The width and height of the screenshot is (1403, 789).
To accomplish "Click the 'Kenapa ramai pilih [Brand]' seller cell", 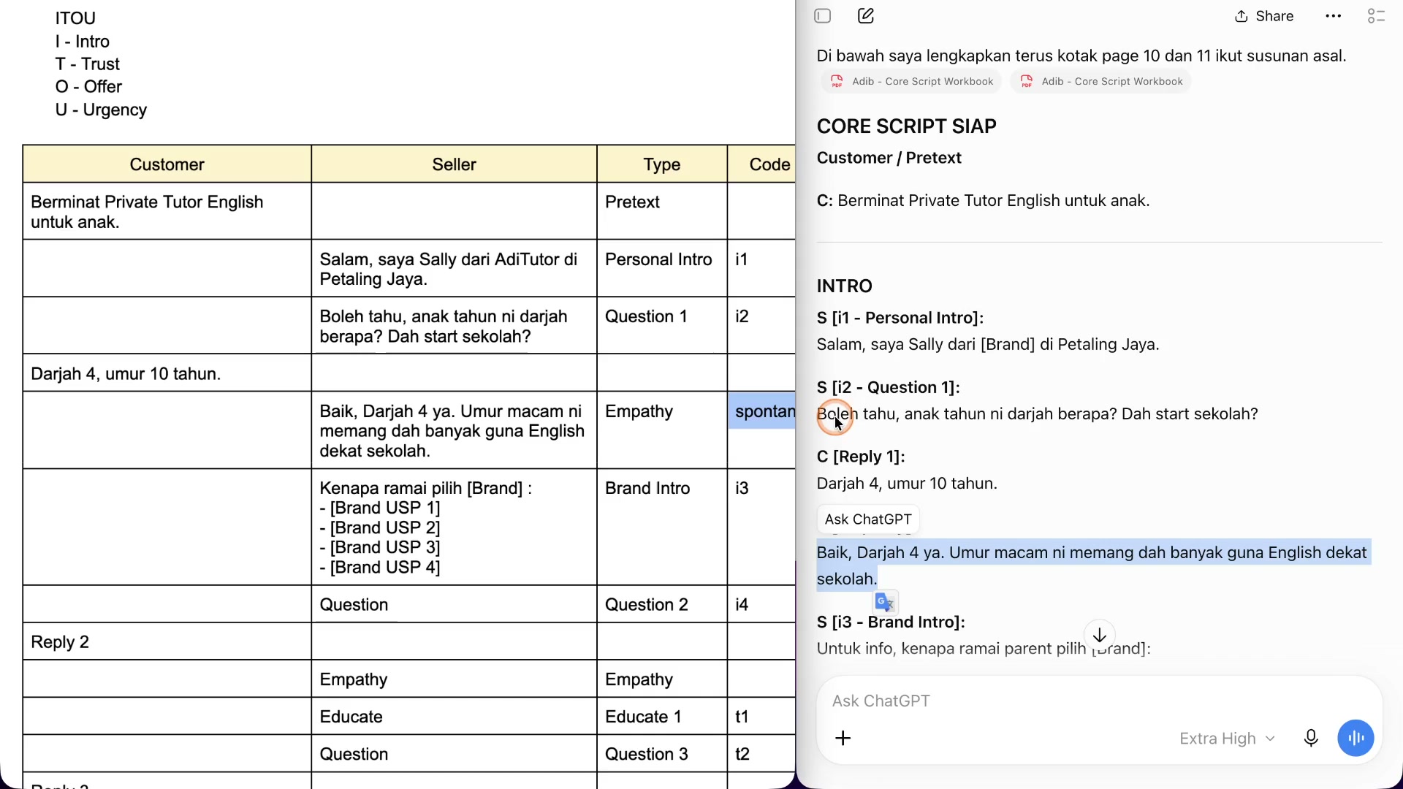I will tap(454, 527).
